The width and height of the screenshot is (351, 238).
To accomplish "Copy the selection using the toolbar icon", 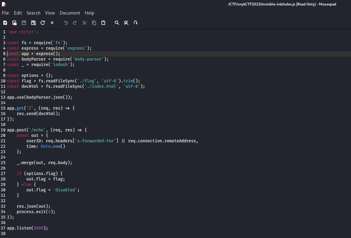I will coord(94,23).
